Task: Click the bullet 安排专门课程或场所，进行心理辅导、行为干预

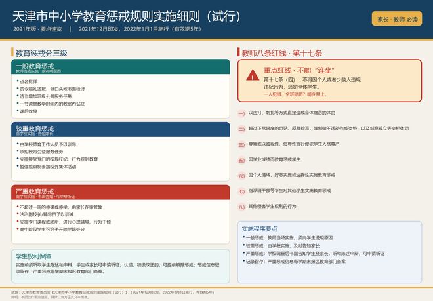Action: 65,222
